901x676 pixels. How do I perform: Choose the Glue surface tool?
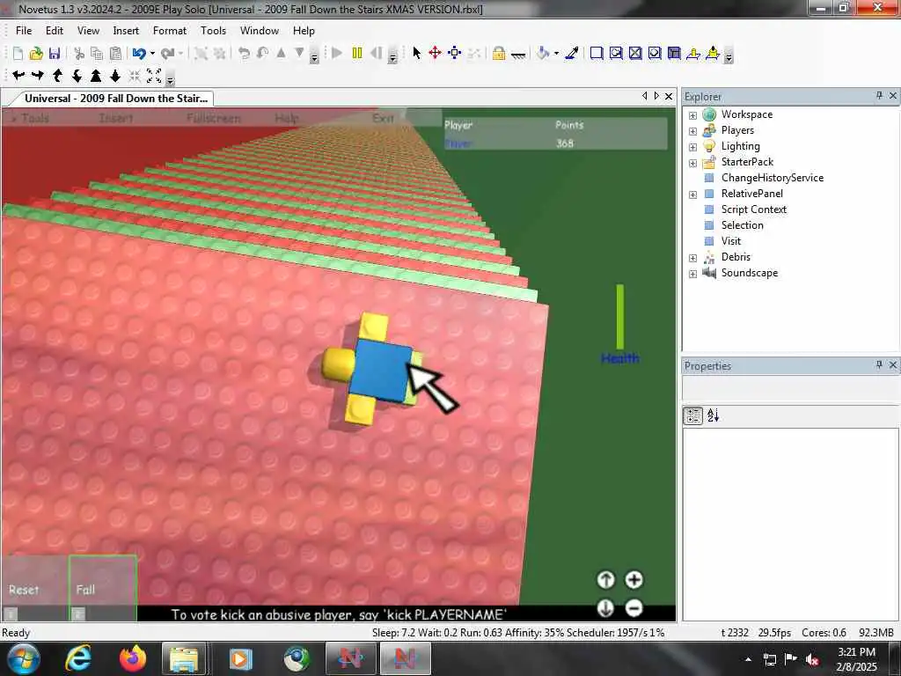[616, 54]
